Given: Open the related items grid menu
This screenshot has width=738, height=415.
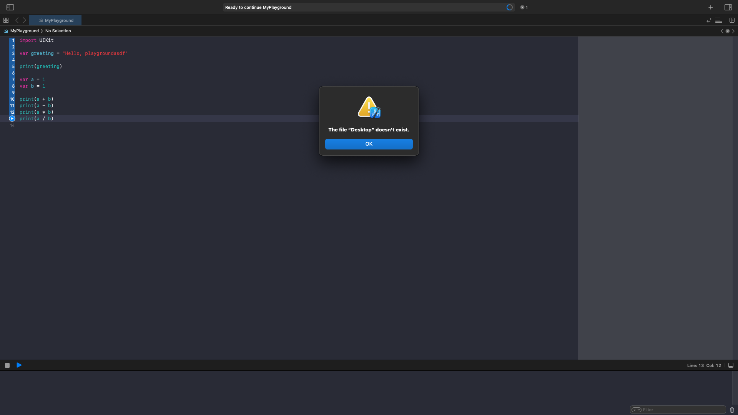Looking at the screenshot, I should click(6, 20).
